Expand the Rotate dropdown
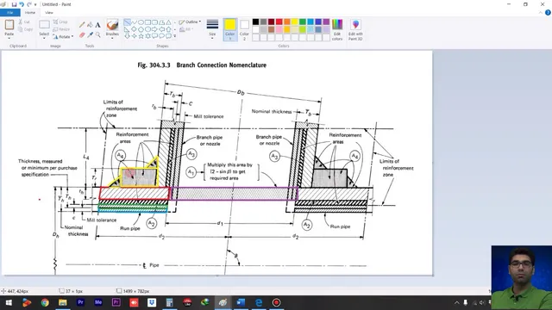Viewport: 552px width, 310px height. 63,36
